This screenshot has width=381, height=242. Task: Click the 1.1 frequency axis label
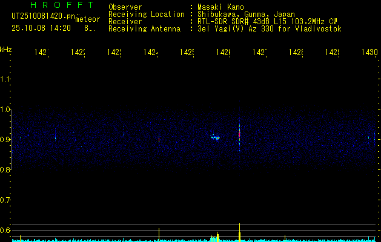click(x=5, y=79)
